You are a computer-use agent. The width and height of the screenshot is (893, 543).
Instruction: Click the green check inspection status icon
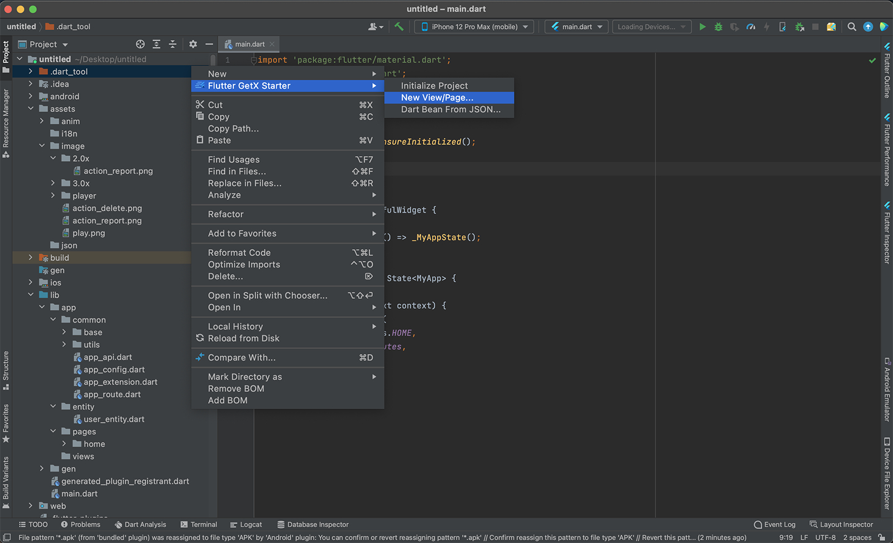(872, 60)
